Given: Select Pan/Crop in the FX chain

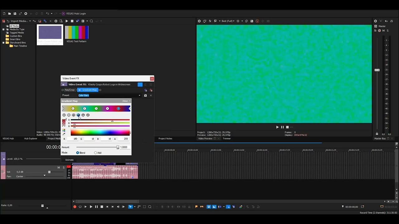Looking at the screenshot, I should point(70,90).
